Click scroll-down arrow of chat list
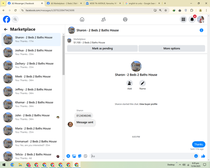Screen dimensions: 210x168 63,160
